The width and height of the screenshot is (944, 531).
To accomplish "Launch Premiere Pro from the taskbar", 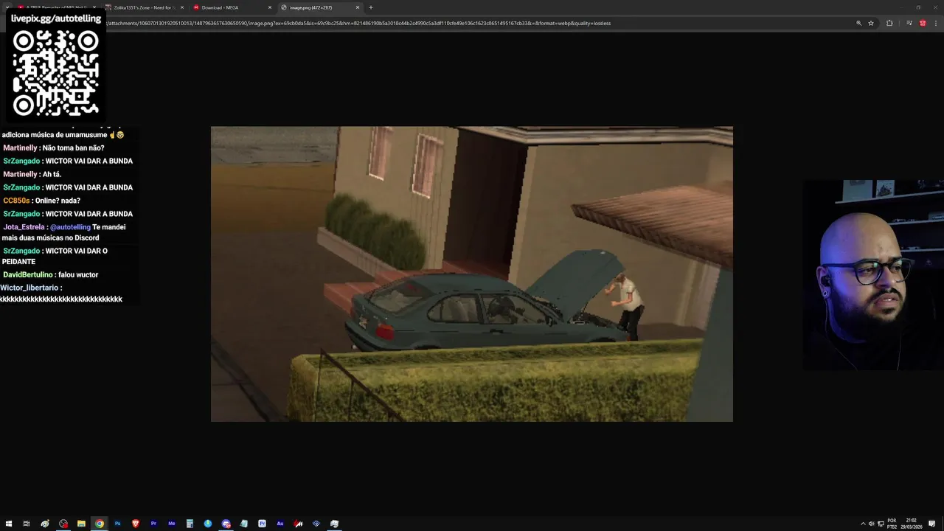I will click(x=153, y=524).
